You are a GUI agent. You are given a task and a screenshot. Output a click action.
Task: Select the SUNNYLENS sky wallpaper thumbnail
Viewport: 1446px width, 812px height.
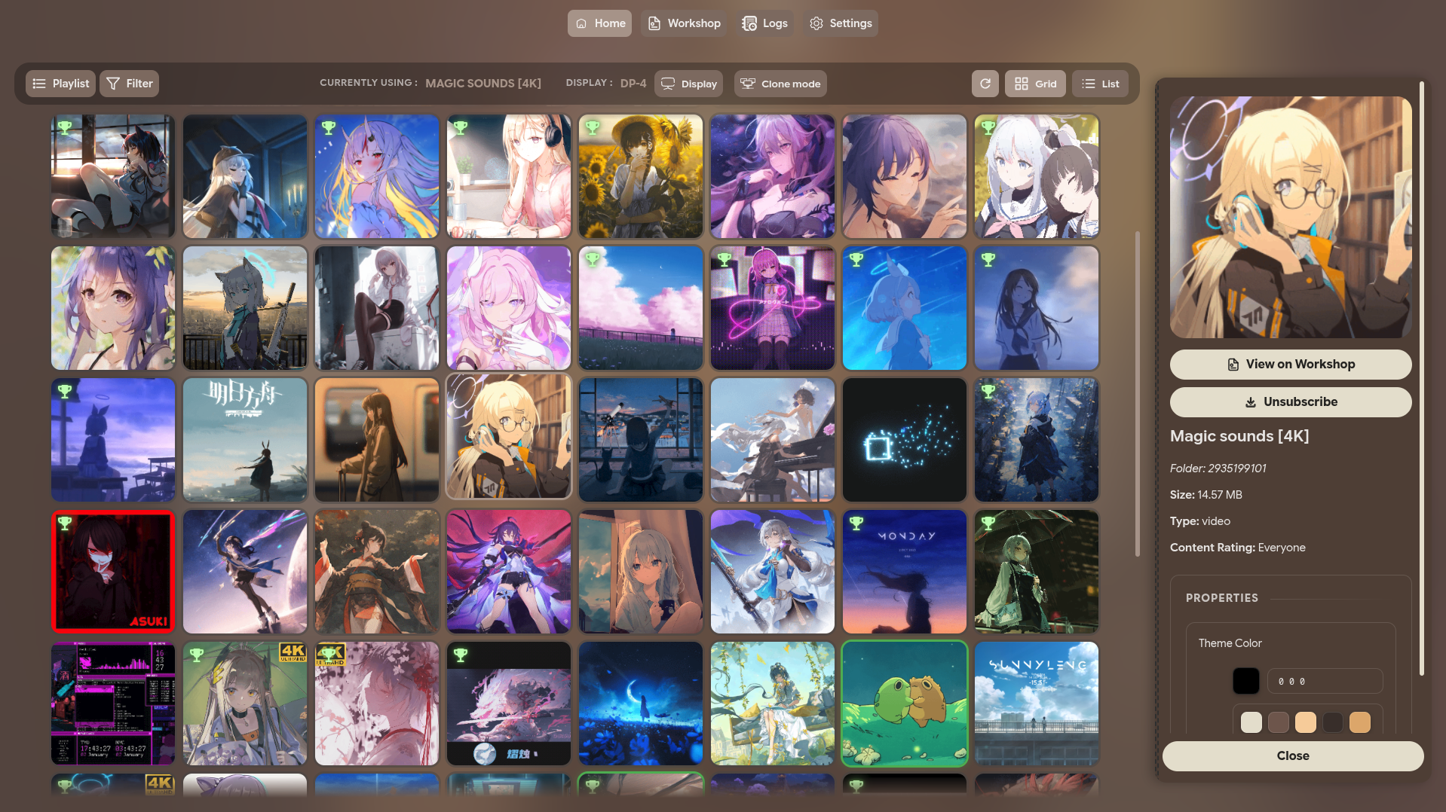tap(1037, 704)
